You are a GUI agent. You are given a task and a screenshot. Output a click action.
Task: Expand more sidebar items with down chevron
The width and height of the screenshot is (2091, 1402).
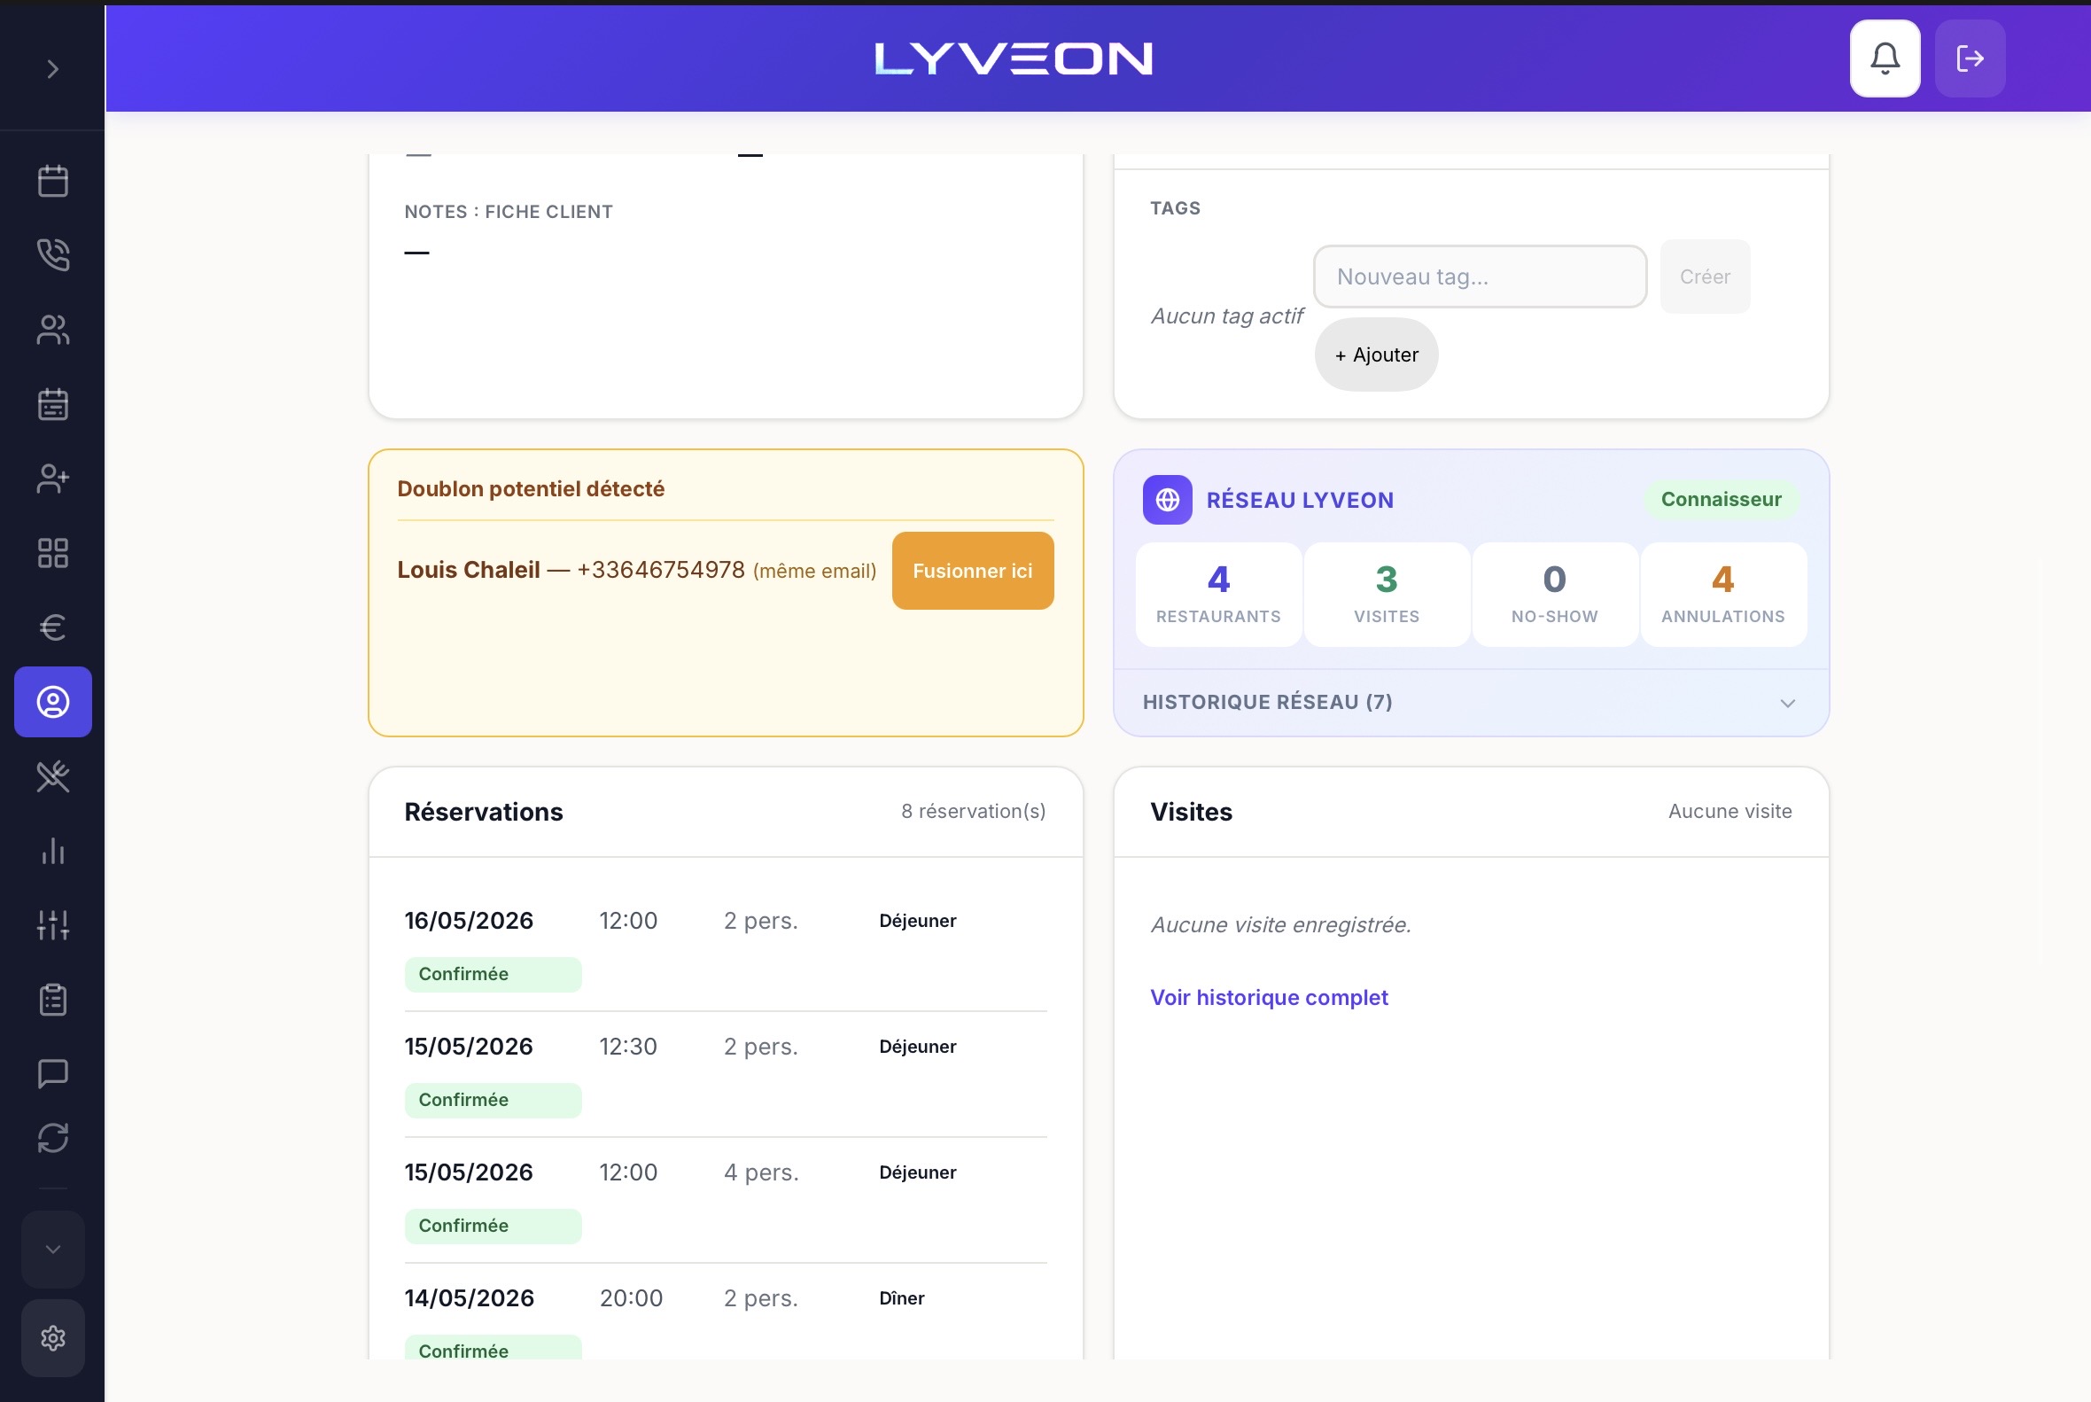coord(53,1249)
